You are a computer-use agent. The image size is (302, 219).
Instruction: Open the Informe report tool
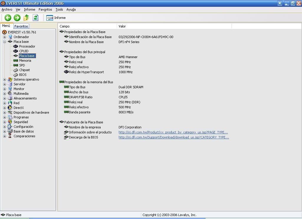pyautogui.click(x=56, y=18)
